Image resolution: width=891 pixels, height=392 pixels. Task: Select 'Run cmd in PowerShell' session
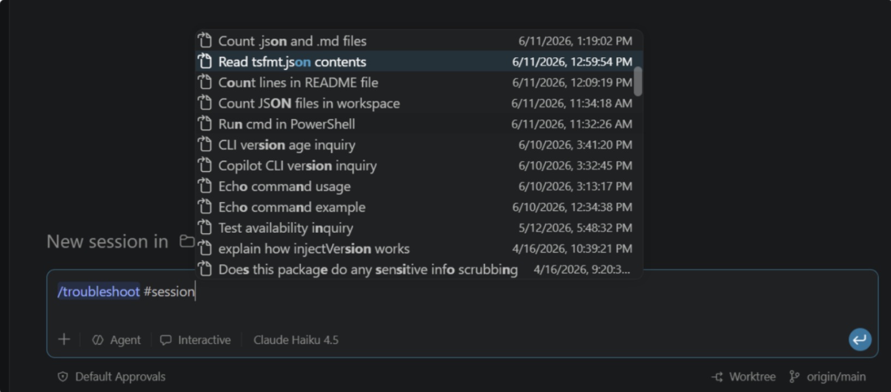[419, 123]
